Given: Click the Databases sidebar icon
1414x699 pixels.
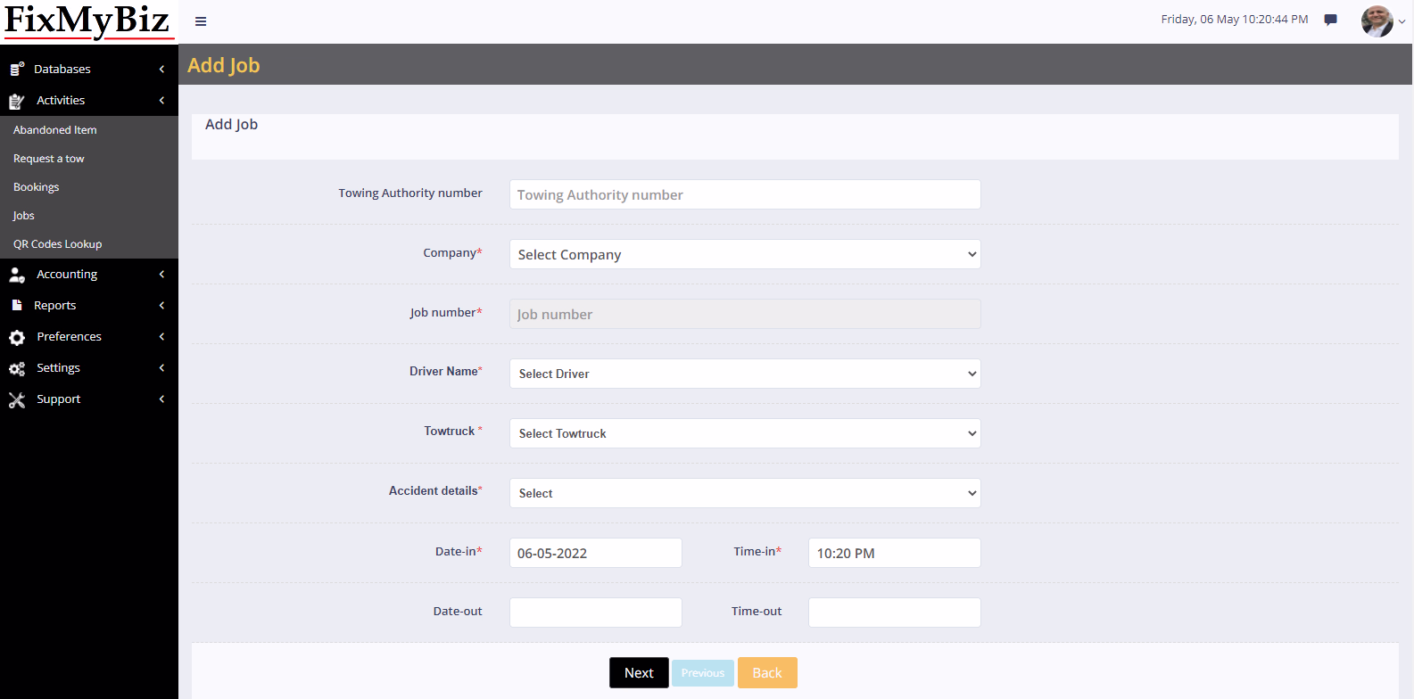Looking at the screenshot, I should 17,69.
